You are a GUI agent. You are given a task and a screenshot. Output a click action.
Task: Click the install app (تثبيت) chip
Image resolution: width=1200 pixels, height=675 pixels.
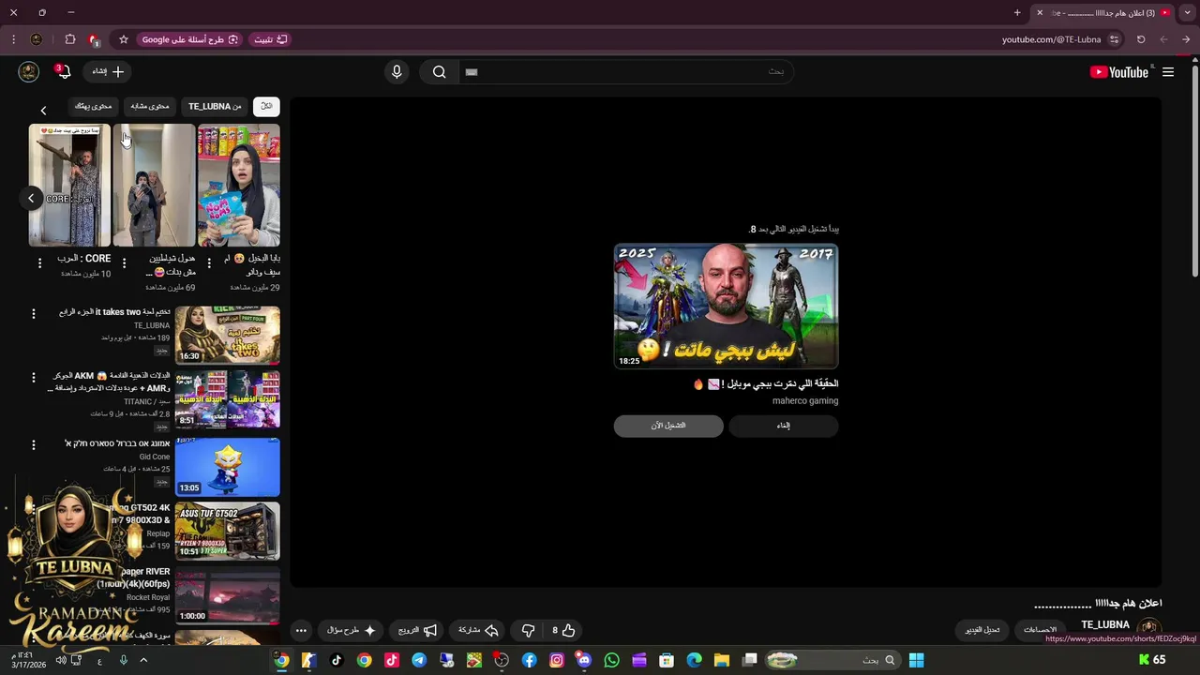click(270, 39)
